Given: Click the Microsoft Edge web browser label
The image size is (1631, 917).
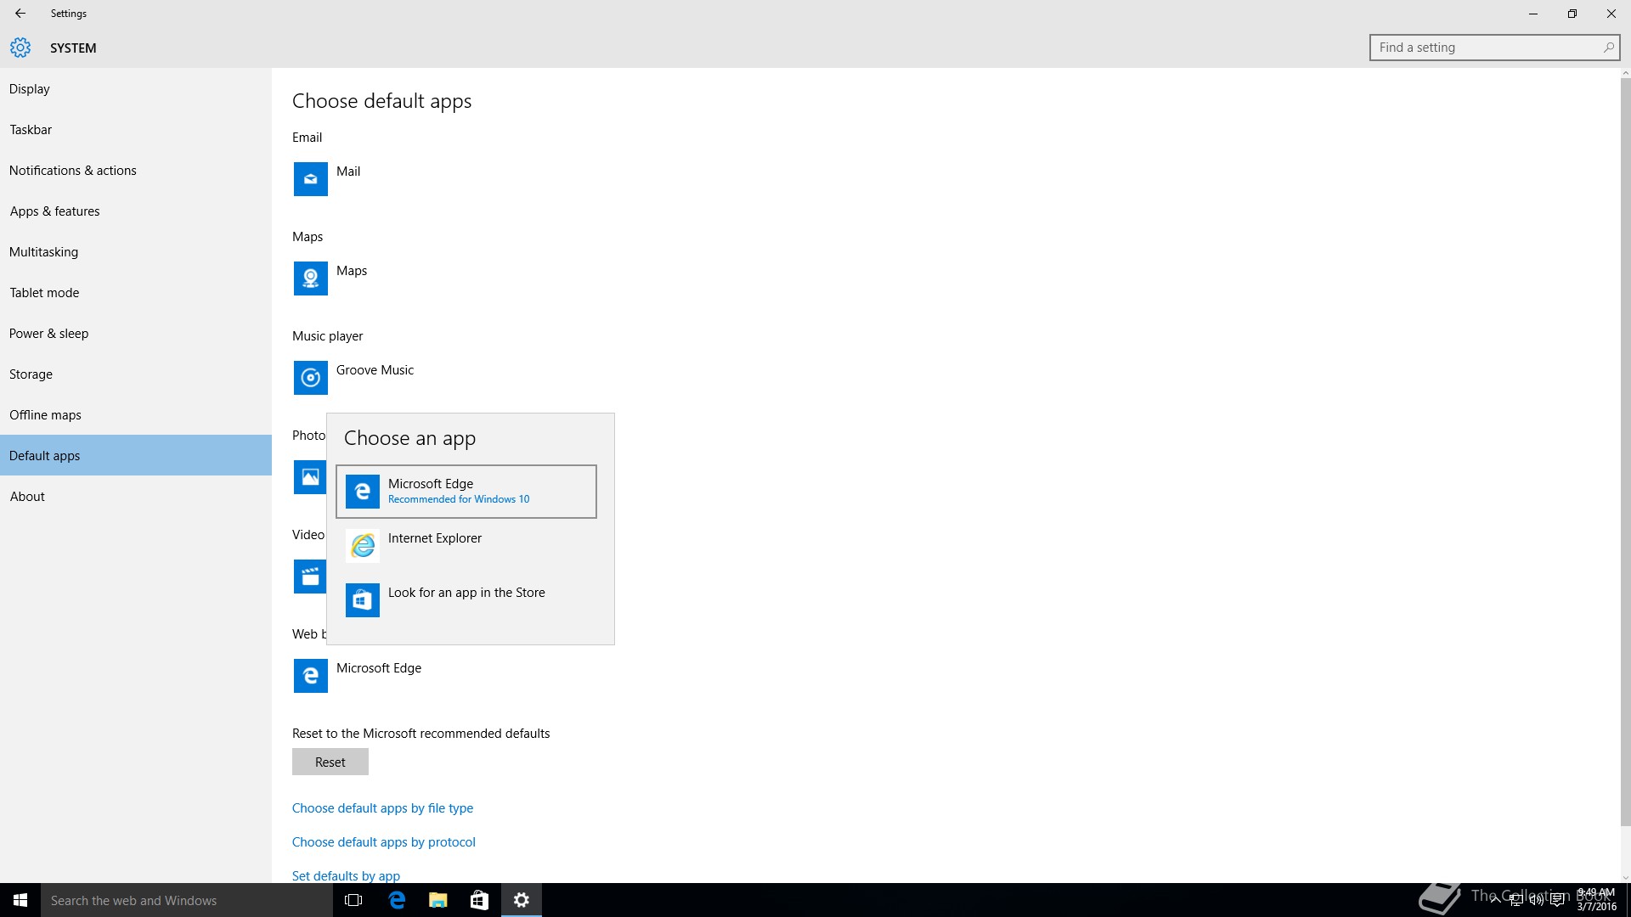Looking at the screenshot, I should [379, 668].
